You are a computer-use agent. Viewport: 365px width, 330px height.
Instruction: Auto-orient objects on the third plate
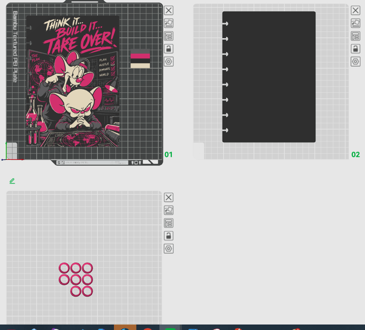[x=168, y=210]
